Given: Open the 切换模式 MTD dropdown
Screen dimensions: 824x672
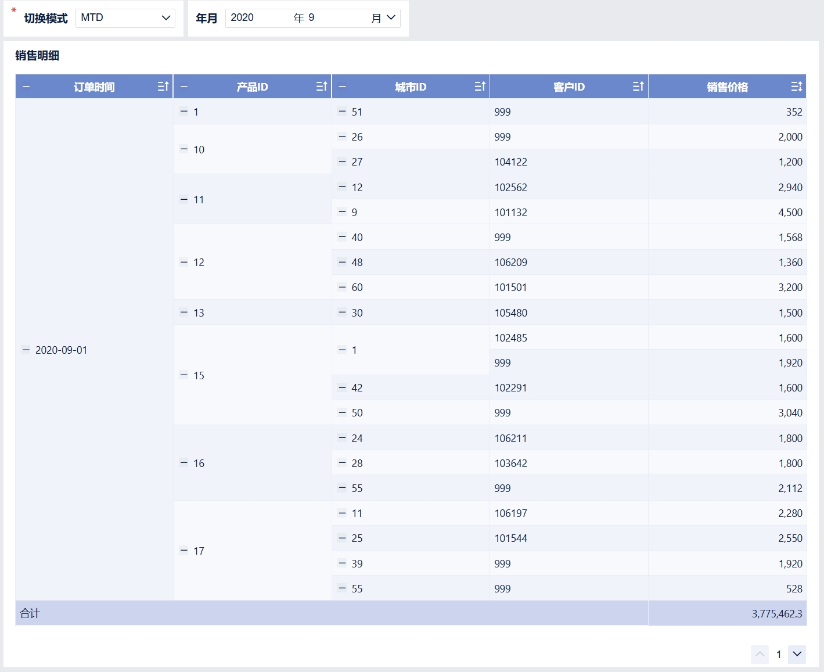Looking at the screenshot, I should tap(125, 18).
